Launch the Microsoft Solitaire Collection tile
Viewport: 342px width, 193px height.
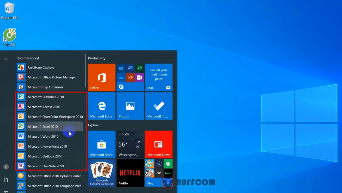[x=102, y=173]
